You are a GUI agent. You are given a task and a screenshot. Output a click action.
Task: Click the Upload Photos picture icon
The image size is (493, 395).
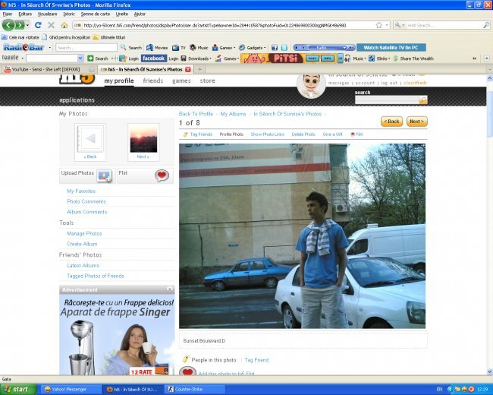click(104, 176)
